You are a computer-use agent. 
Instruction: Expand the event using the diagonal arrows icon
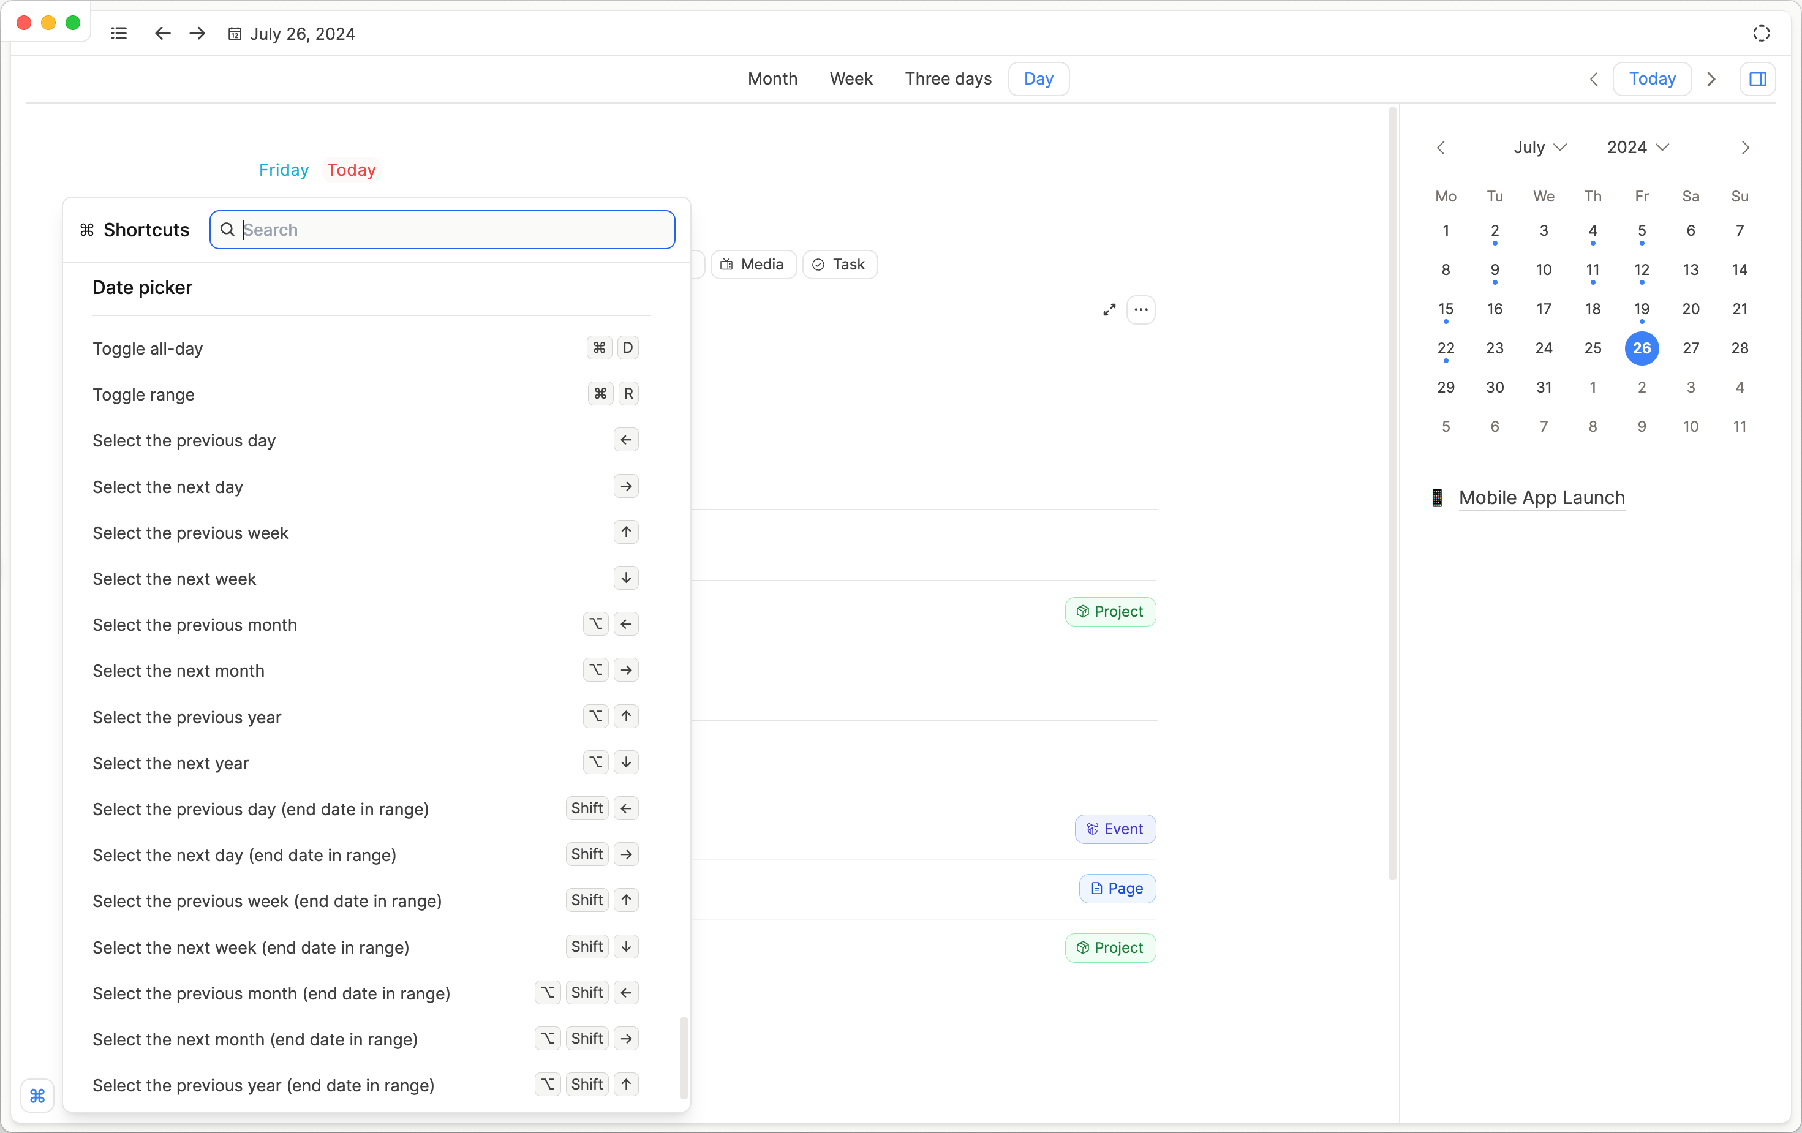point(1109,309)
